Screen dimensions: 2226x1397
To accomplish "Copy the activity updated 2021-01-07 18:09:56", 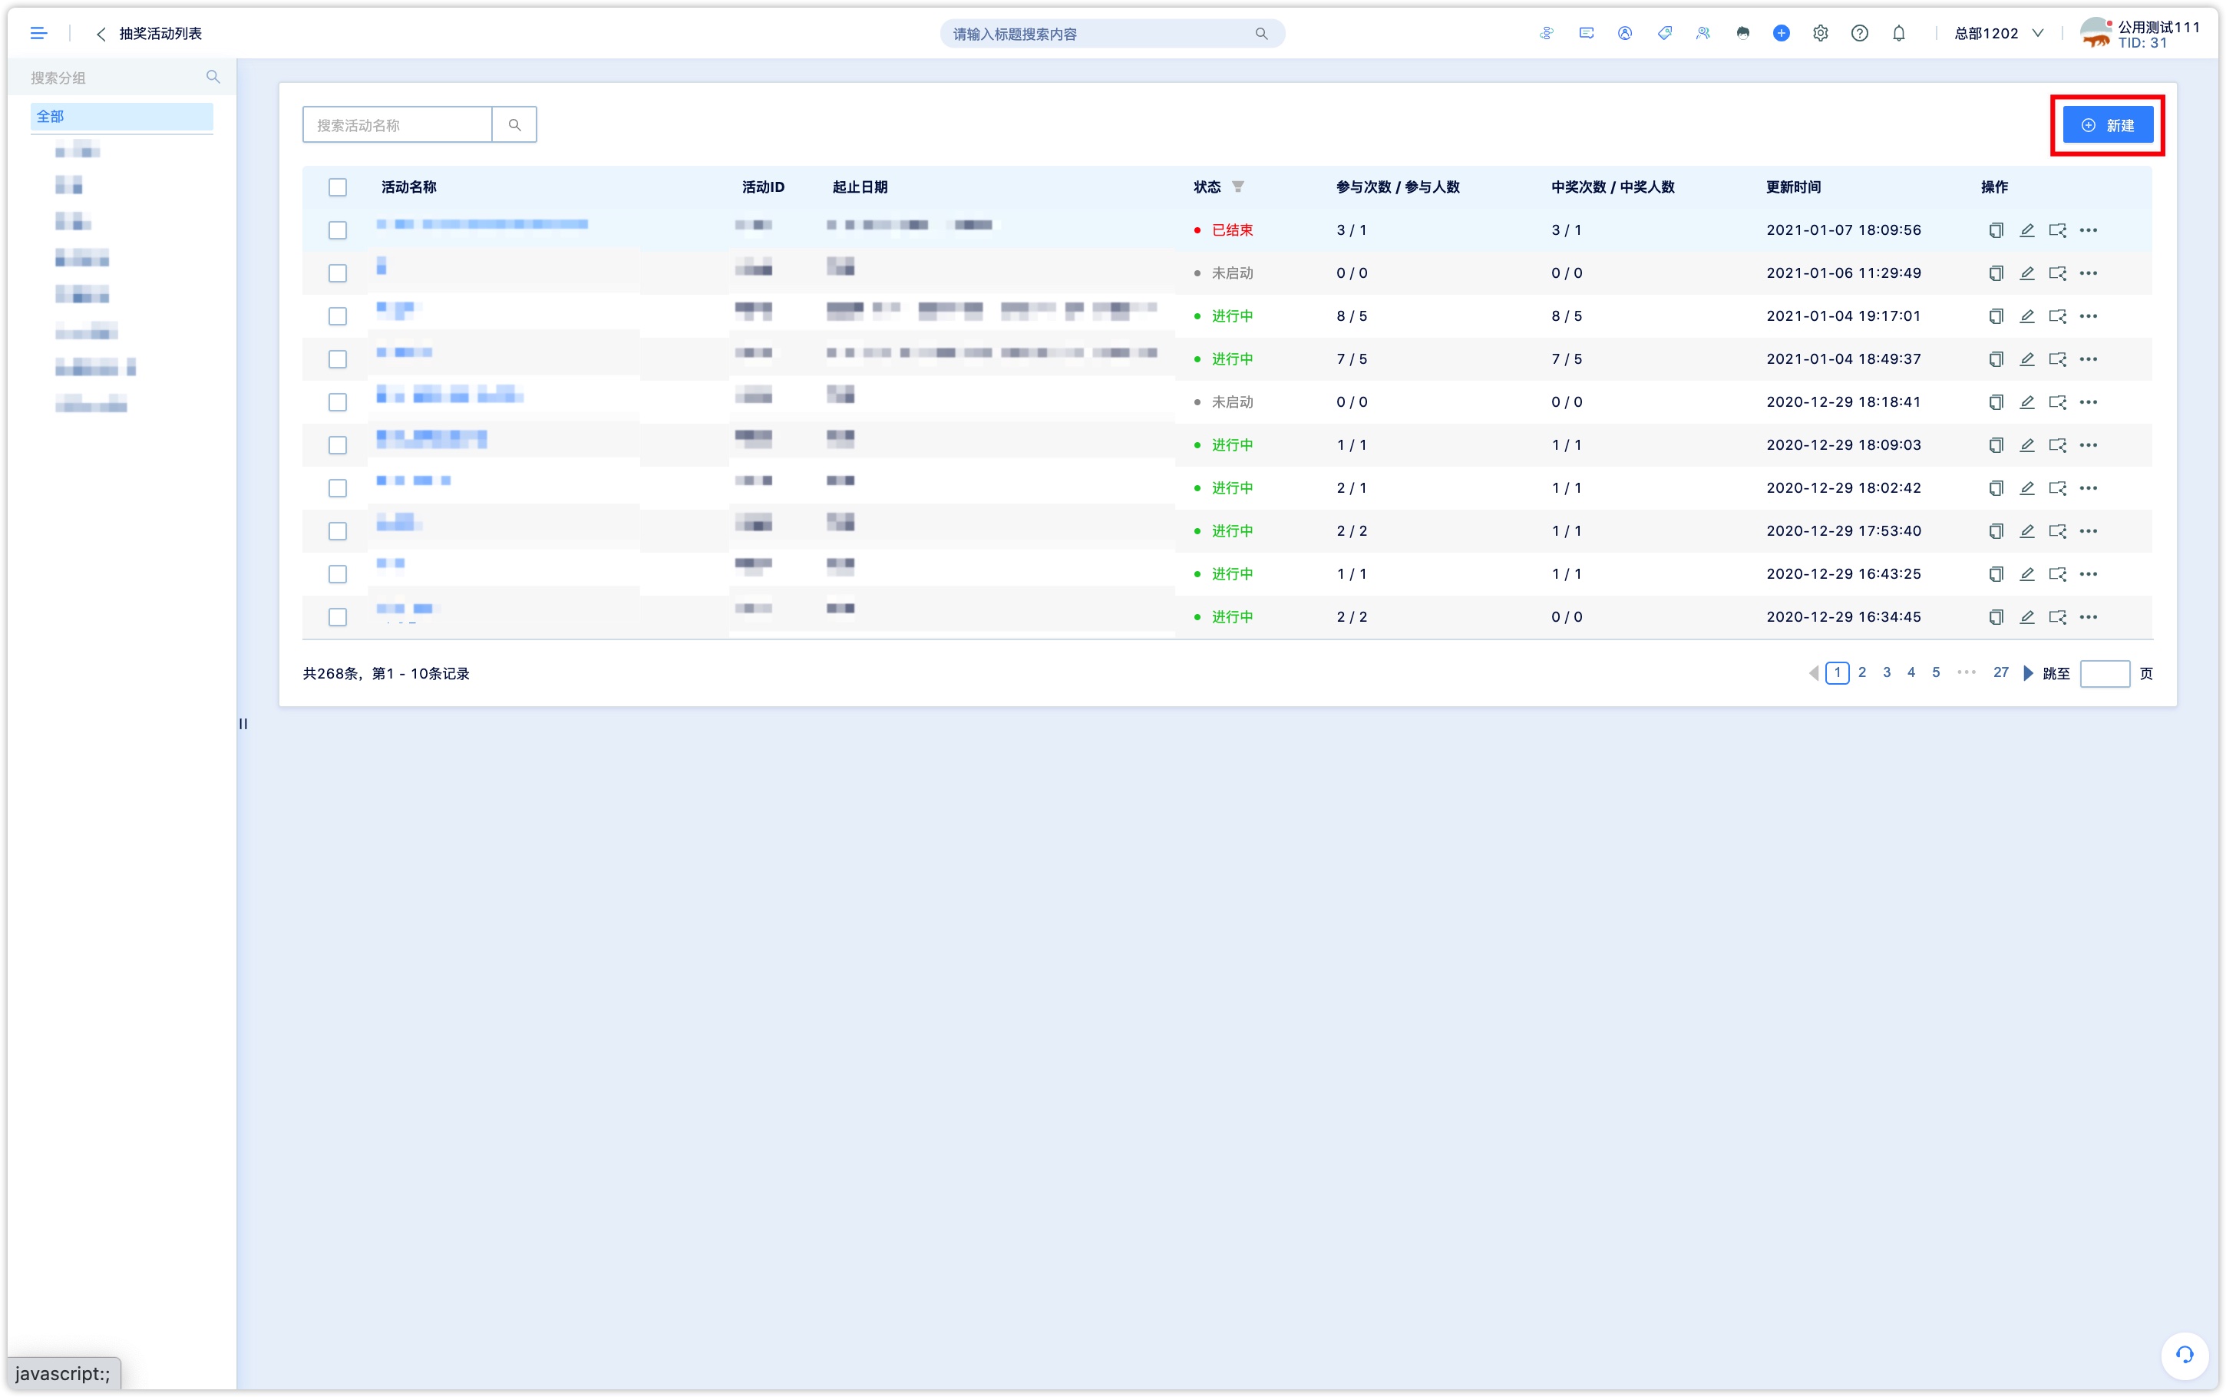I will pos(1995,230).
